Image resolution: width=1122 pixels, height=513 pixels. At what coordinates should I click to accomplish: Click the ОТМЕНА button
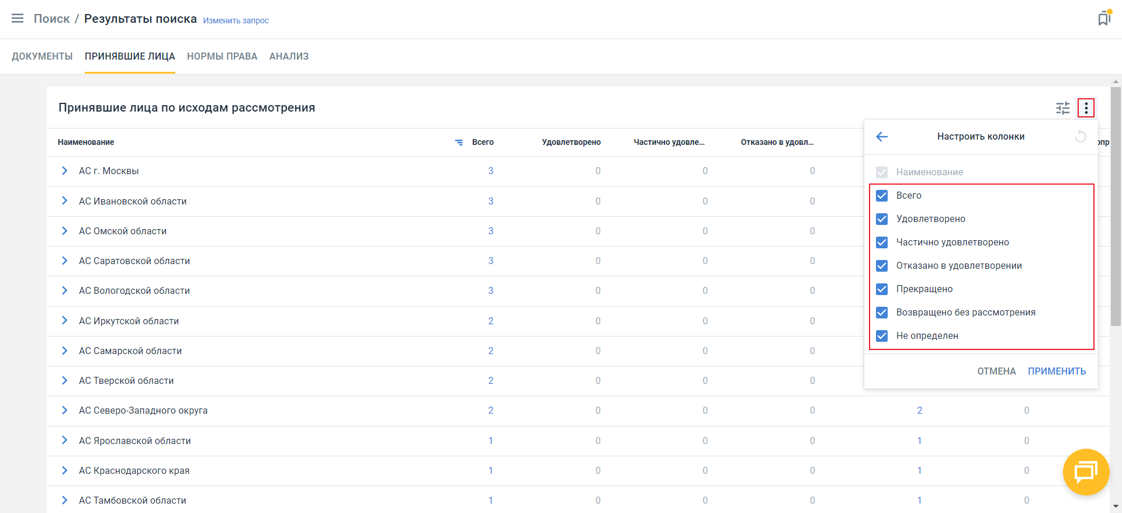coord(996,371)
